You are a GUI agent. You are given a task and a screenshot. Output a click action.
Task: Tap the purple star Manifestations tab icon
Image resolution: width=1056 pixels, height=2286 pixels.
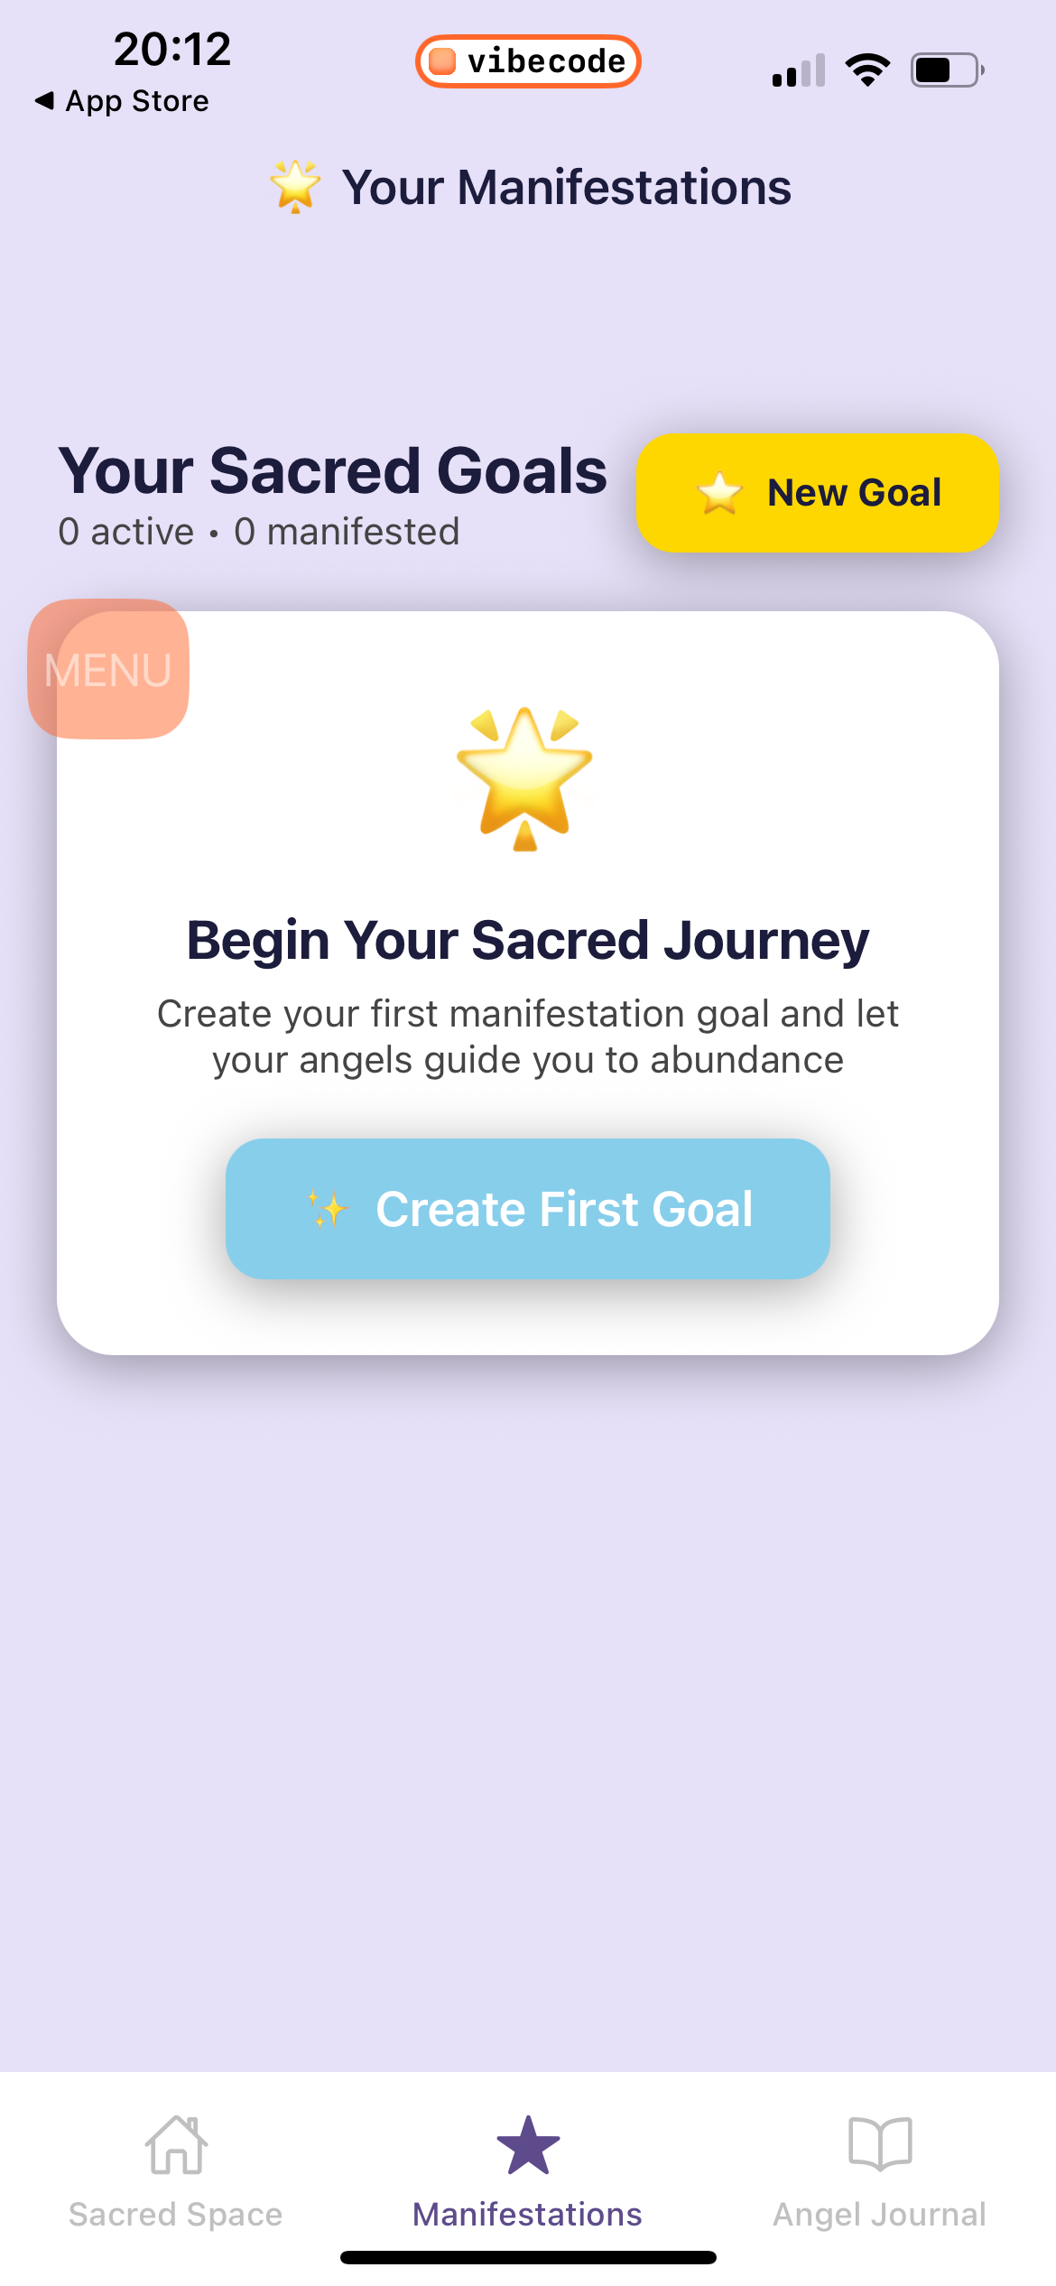click(x=528, y=2145)
